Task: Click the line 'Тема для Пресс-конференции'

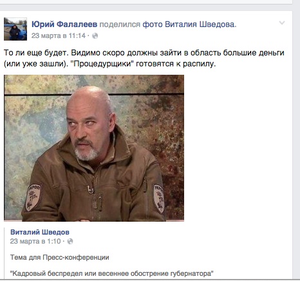Action: tap(59, 257)
